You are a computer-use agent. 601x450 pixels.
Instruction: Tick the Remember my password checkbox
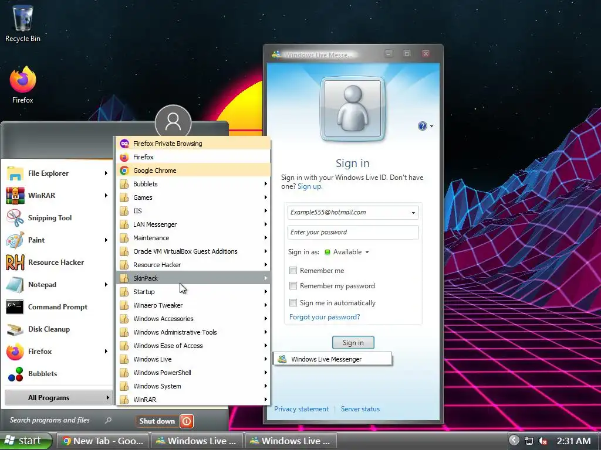click(293, 286)
